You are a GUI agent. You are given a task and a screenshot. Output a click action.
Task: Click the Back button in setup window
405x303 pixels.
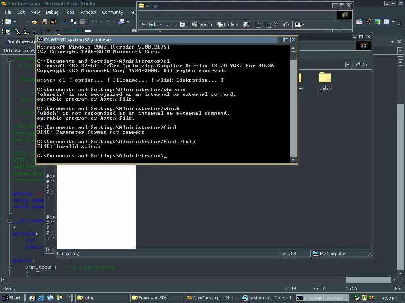point(149,24)
